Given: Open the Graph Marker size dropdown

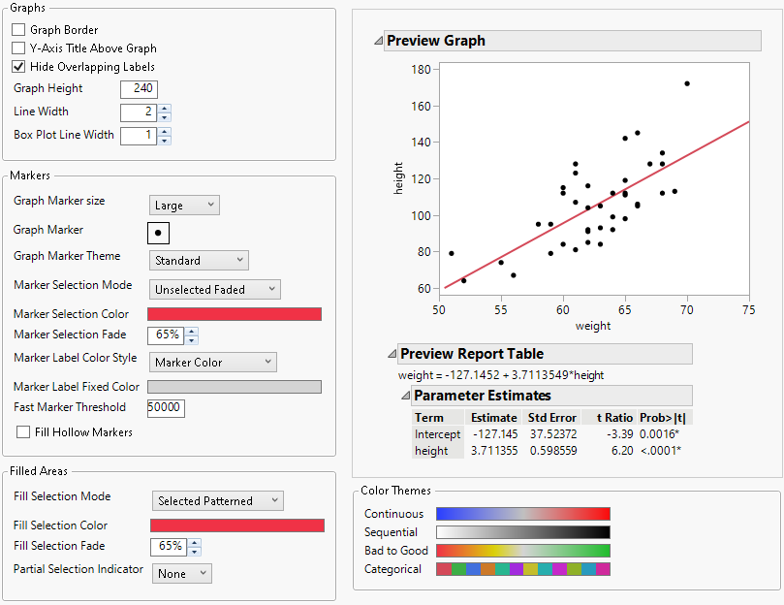Looking at the screenshot, I should pyautogui.click(x=183, y=205).
